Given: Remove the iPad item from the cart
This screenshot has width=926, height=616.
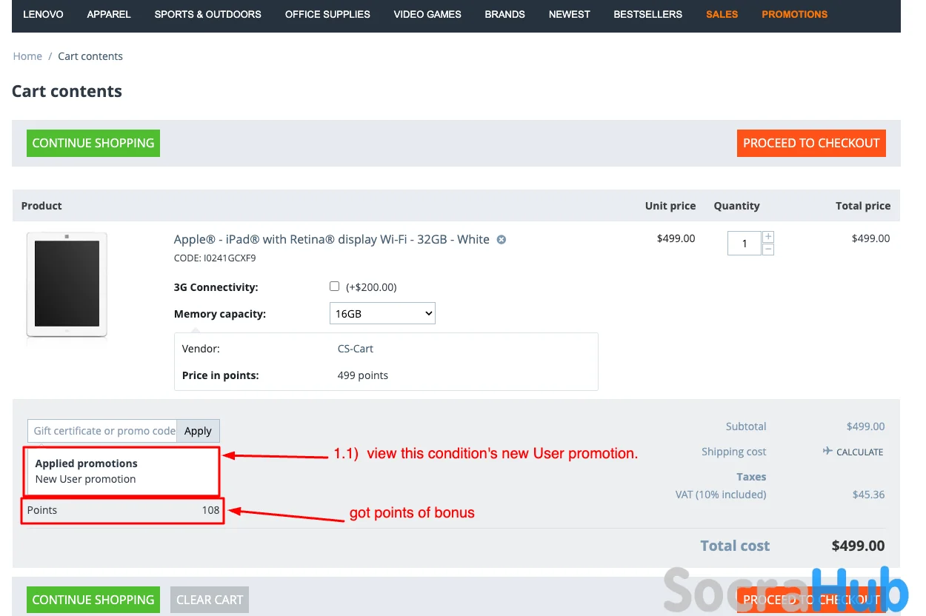Looking at the screenshot, I should pyautogui.click(x=502, y=240).
